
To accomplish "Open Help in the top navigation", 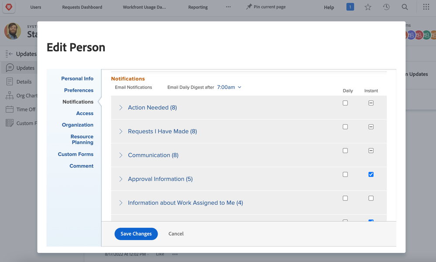I will tap(329, 7).
